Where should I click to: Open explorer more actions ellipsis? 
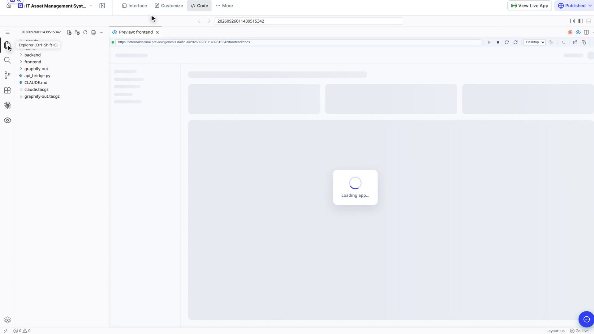pos(101,32)
